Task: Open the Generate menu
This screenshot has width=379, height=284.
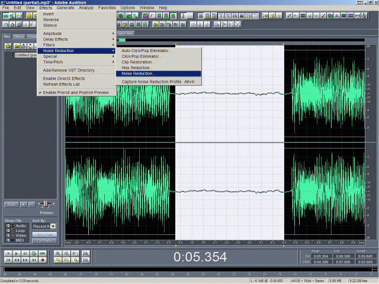Action: [65, 8]
